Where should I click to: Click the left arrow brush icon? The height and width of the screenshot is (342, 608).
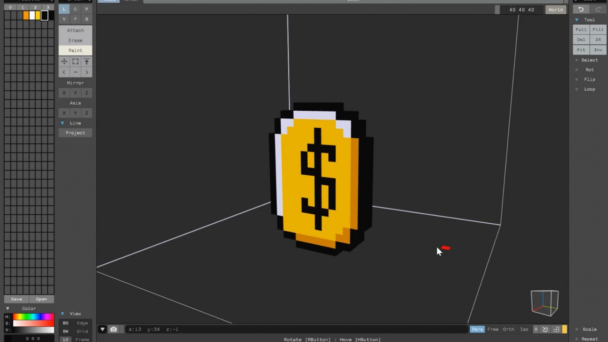[x=64, y=72]
